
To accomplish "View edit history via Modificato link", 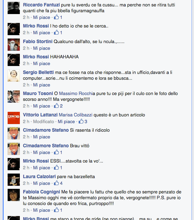I will (44, 122).
